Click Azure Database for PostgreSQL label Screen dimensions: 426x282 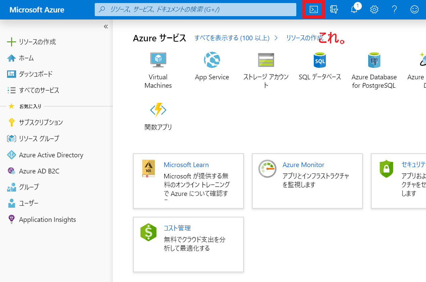pos(374,81)
